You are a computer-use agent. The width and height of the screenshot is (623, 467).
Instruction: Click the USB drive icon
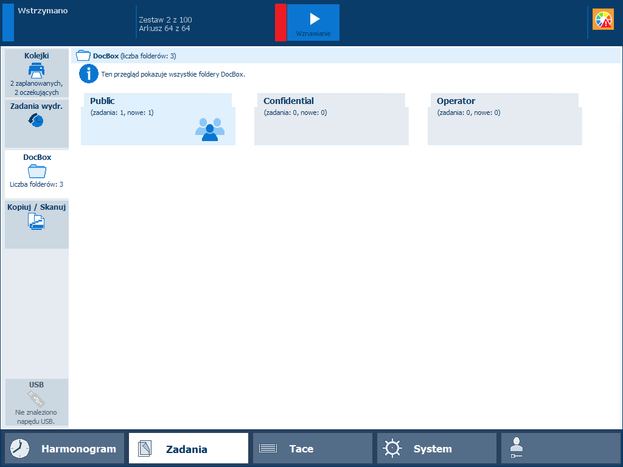[x=36, y=399]
